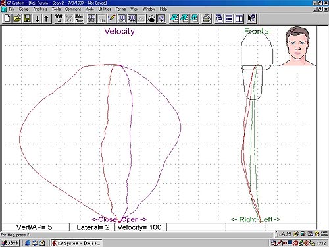Open the Utilities menu
Viewport: 329px width, 247px height.
pyautogui.click(x=105, y=9)
